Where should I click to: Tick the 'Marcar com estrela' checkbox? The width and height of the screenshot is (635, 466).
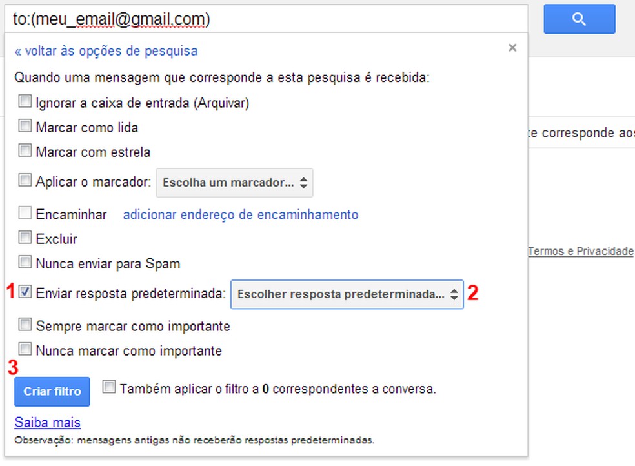25,150
